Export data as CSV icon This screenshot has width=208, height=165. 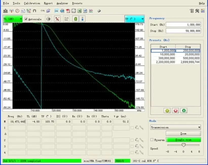(x=56, y=11)
